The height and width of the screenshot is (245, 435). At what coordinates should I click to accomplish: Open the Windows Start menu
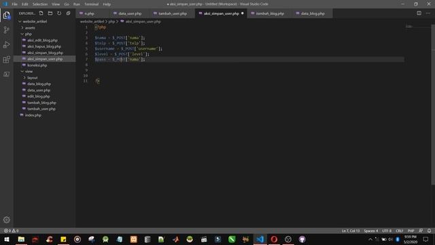7,239
